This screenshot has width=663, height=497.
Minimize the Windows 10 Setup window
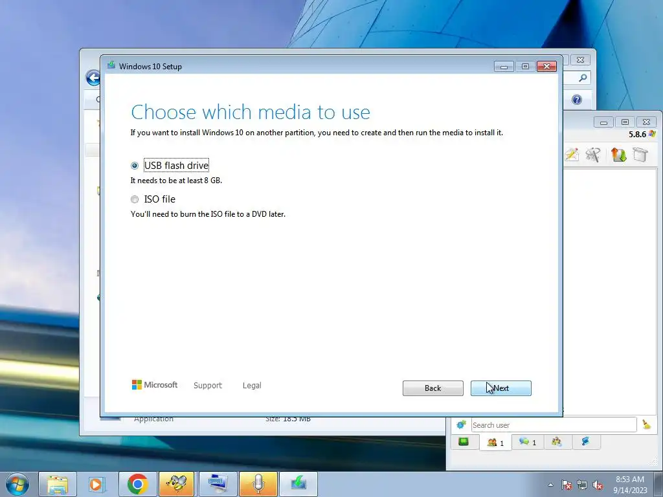(504, 67)
